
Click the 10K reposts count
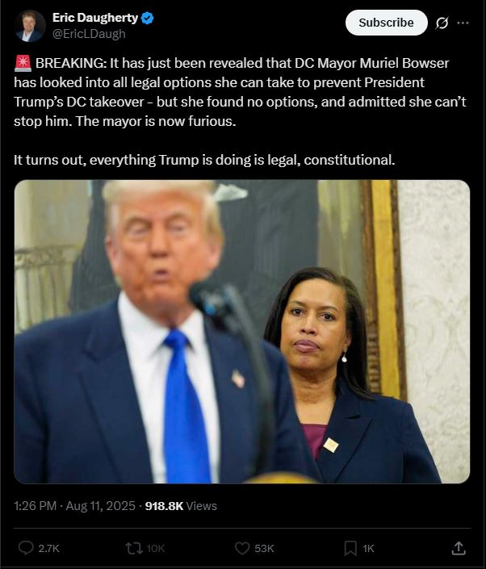(x=155, y=548)
